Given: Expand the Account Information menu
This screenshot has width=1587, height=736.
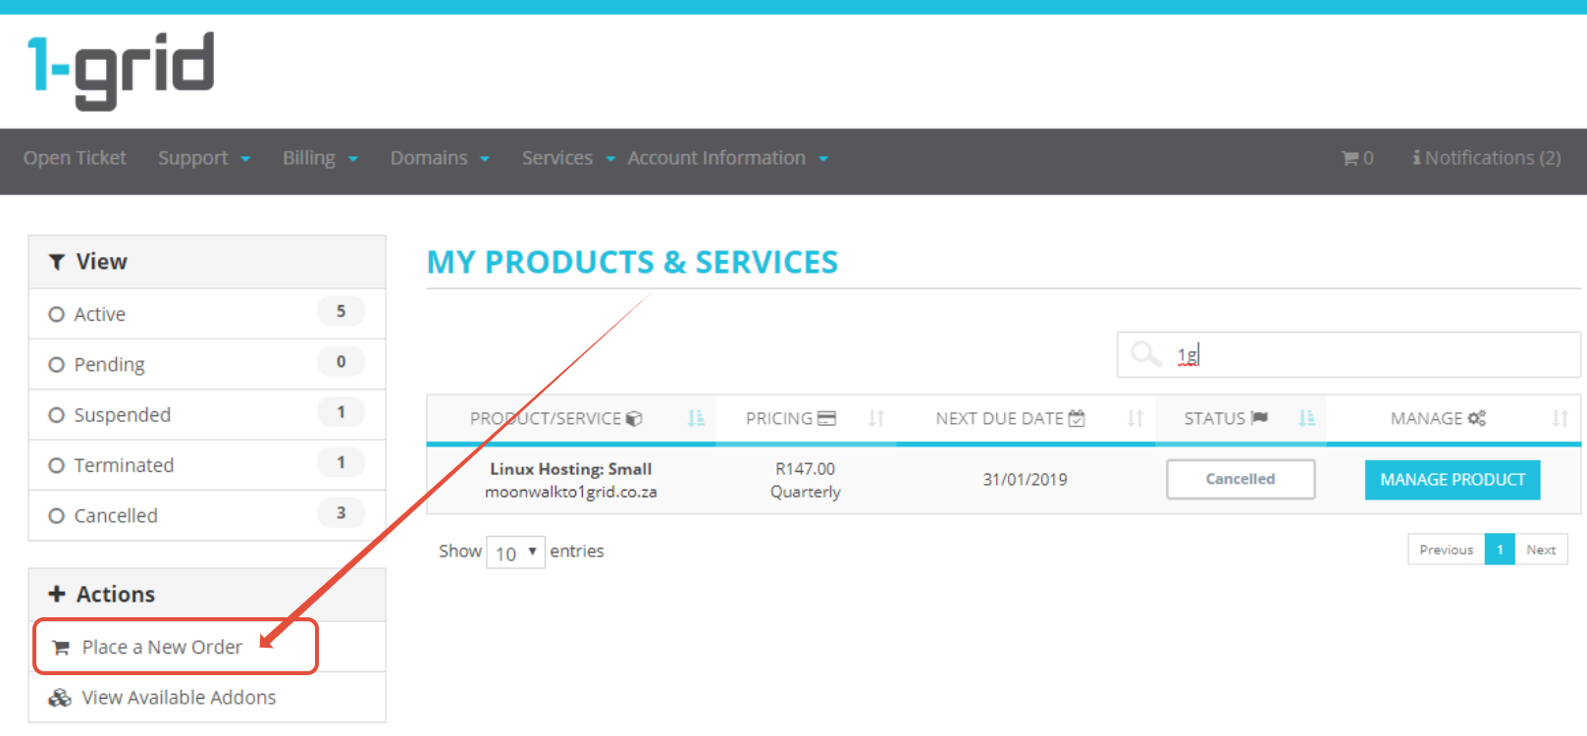Looking at the screenshot, I should click(727, 158).
